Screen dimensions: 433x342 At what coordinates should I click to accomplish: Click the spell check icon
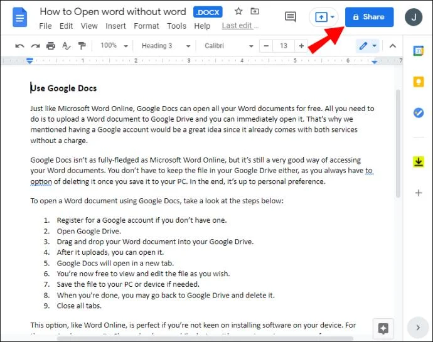pyautogui.click(x=67, y=46)
